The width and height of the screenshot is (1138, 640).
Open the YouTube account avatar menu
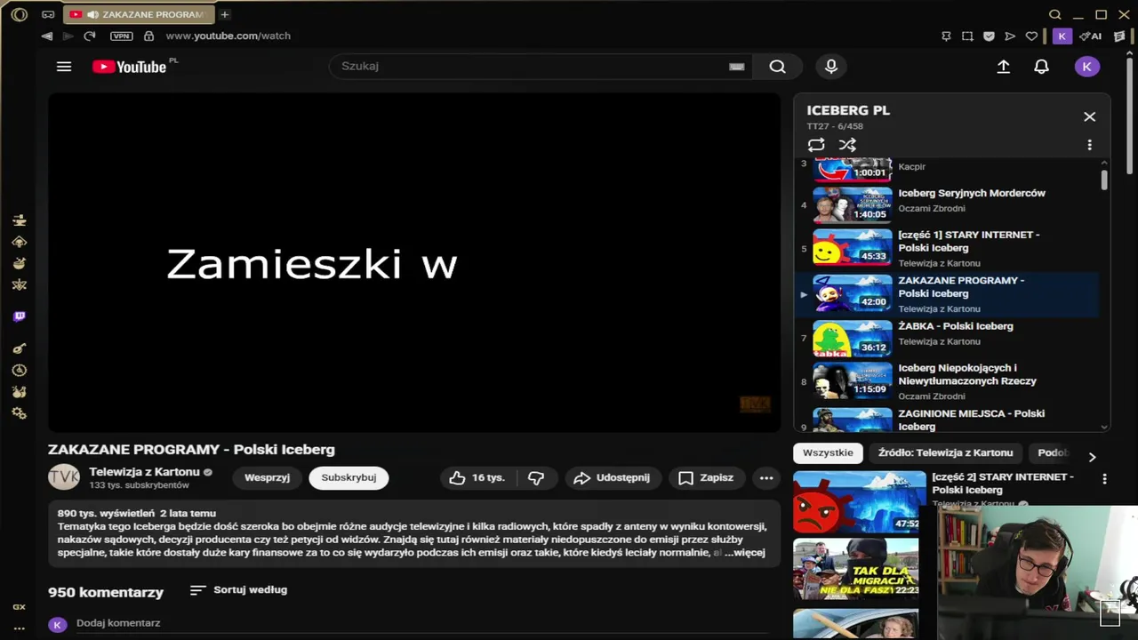point(1086,67)
